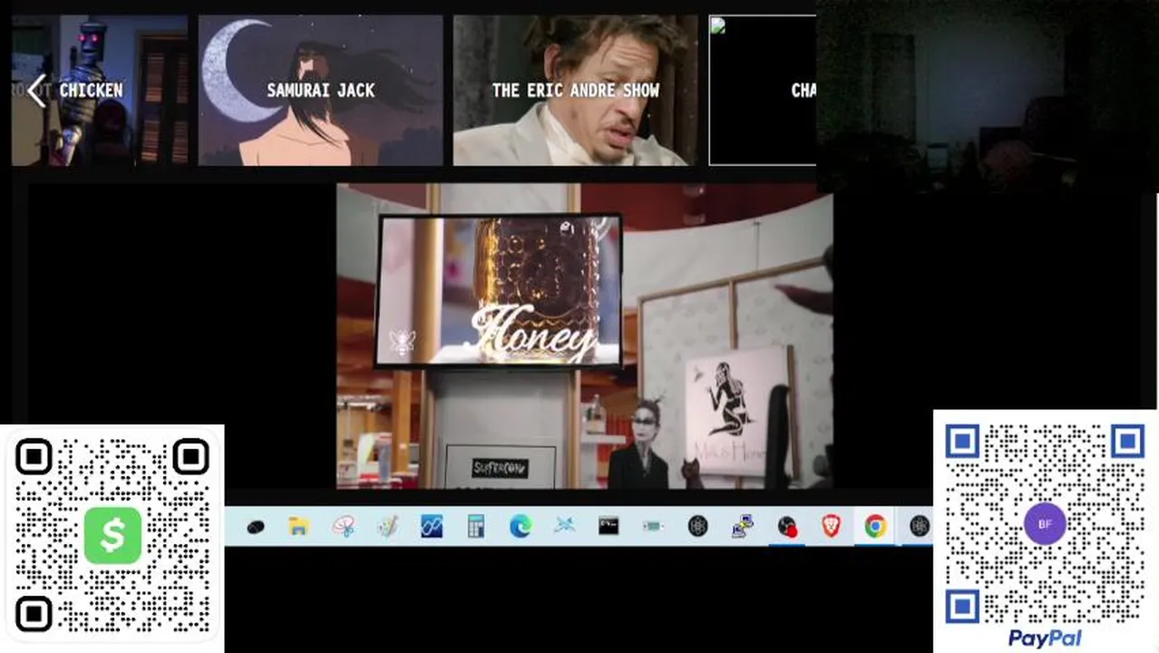Click the Cash App QR code
The height and width of the screenshot is (653, 1159).
point(112,536)
